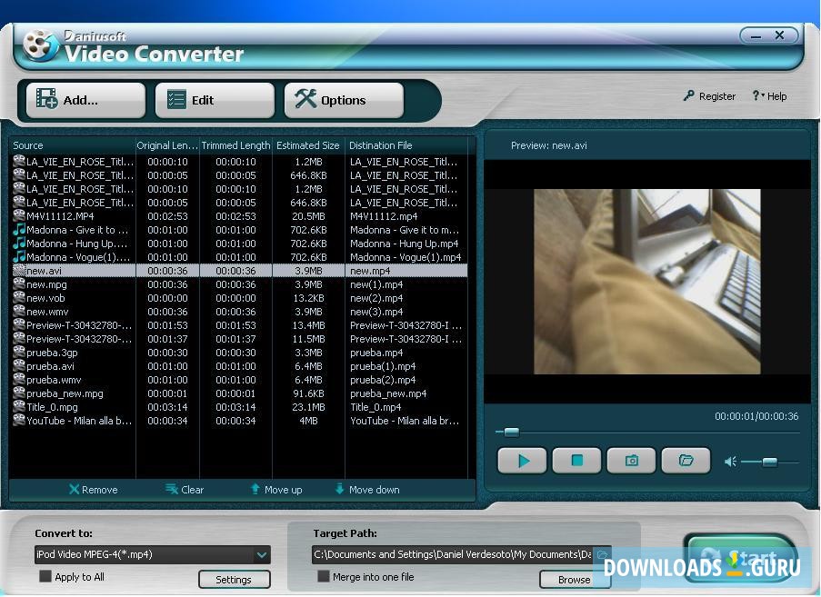
Task: Click destination file new(2).mp4
Action: coord(376,298)
